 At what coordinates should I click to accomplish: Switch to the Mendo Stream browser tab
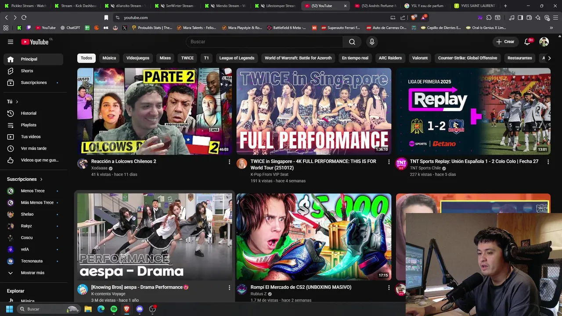pos(227,6)
